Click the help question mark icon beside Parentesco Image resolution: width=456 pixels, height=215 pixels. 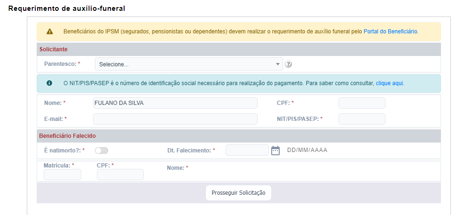click(x=288, y=64)
